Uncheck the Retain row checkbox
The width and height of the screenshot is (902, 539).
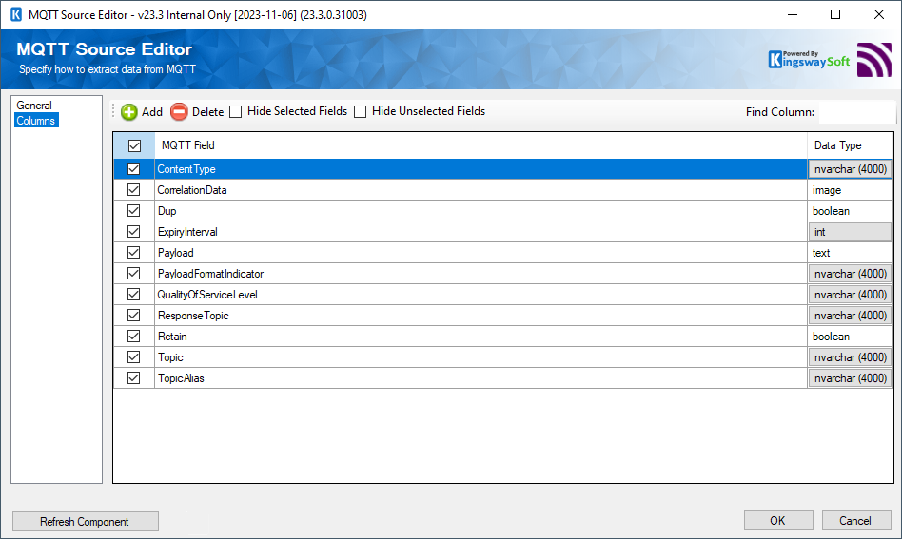(x=134, y=337)
